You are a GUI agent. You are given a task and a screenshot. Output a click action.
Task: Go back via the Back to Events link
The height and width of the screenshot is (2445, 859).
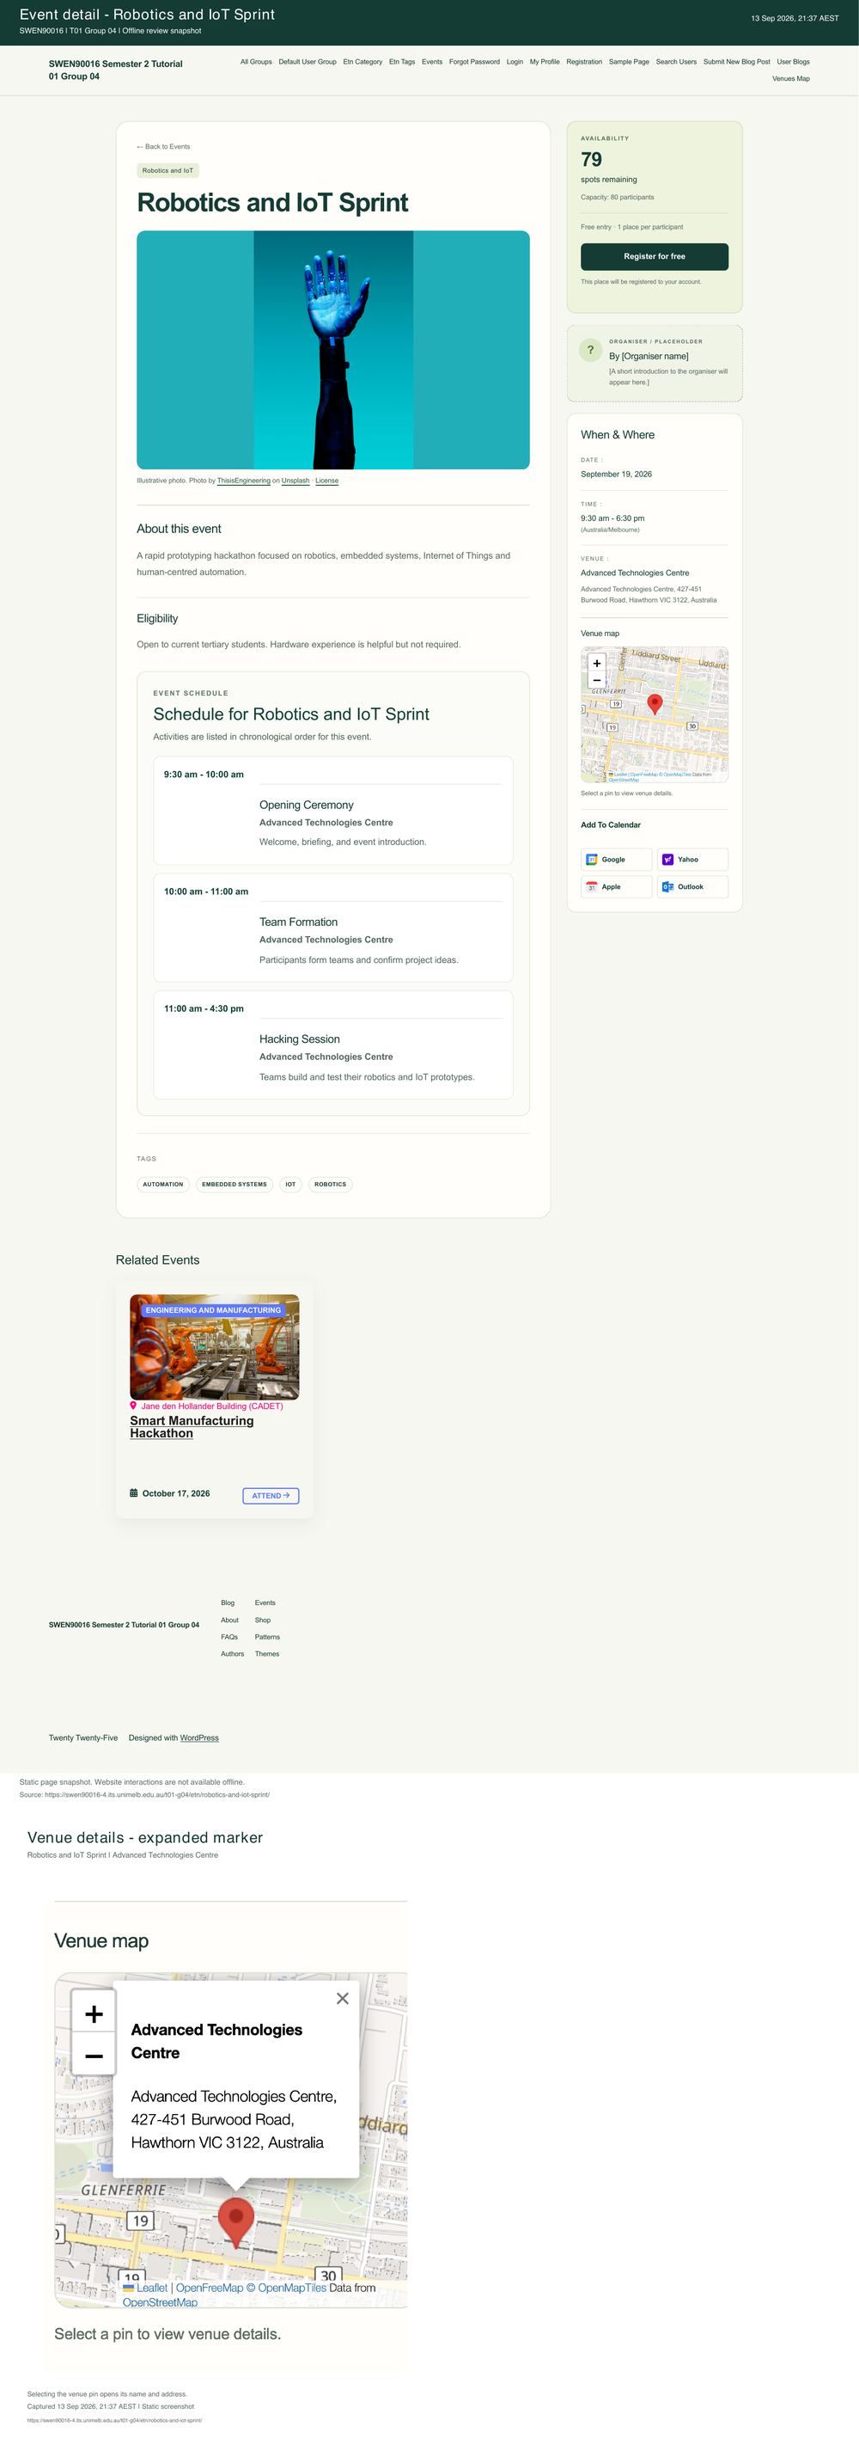coord(163,146)
